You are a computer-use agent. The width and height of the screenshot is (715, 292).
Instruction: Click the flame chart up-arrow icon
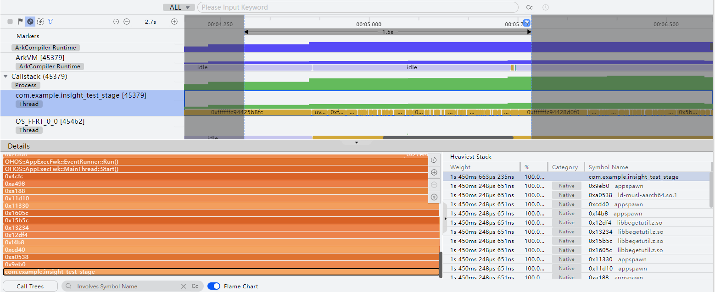(x=434, y=197)
